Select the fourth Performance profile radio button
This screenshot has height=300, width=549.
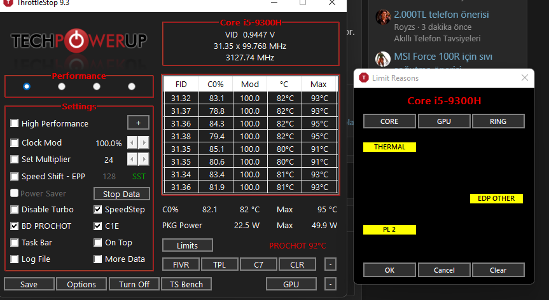click(x=132, y=86)
